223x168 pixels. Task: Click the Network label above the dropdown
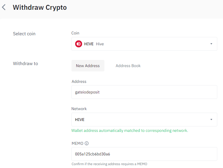pyautogui.click(x=79, y=109)
